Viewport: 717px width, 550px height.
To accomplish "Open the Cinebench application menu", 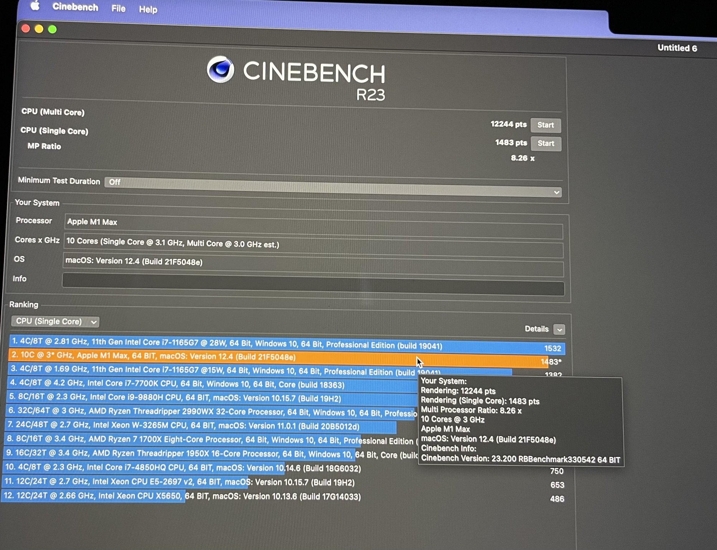I will [75, 7].
